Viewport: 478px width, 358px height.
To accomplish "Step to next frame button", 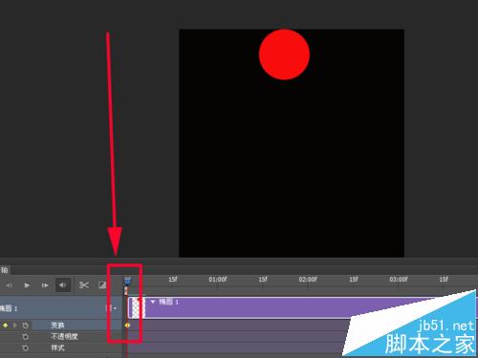I will click(x=45, y=285).
